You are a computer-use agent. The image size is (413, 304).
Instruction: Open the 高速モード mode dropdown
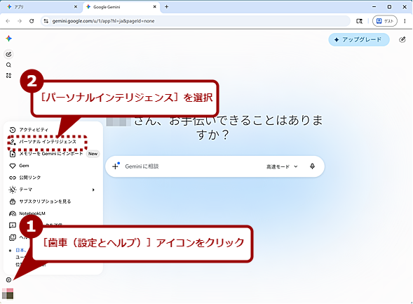[282, 166]
